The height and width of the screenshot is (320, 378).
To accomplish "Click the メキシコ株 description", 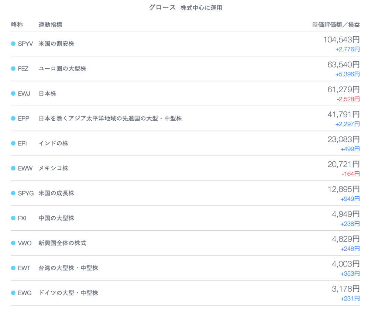I will click(x=54, y=168).
